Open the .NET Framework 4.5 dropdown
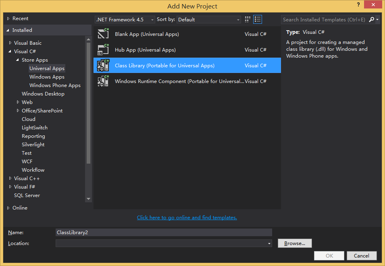Image resolution: width=385 pixels, height=266 pixels. 125,20
